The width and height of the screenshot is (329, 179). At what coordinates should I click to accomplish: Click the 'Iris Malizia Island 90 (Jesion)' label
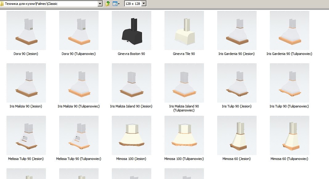pos(131,106)
